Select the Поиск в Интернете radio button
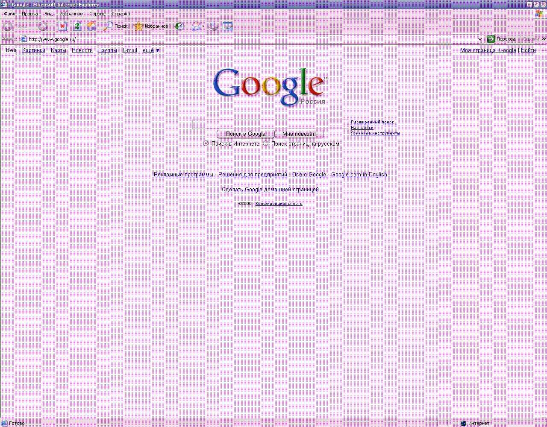This screenshot has height=427, width=547. point(206,143)
